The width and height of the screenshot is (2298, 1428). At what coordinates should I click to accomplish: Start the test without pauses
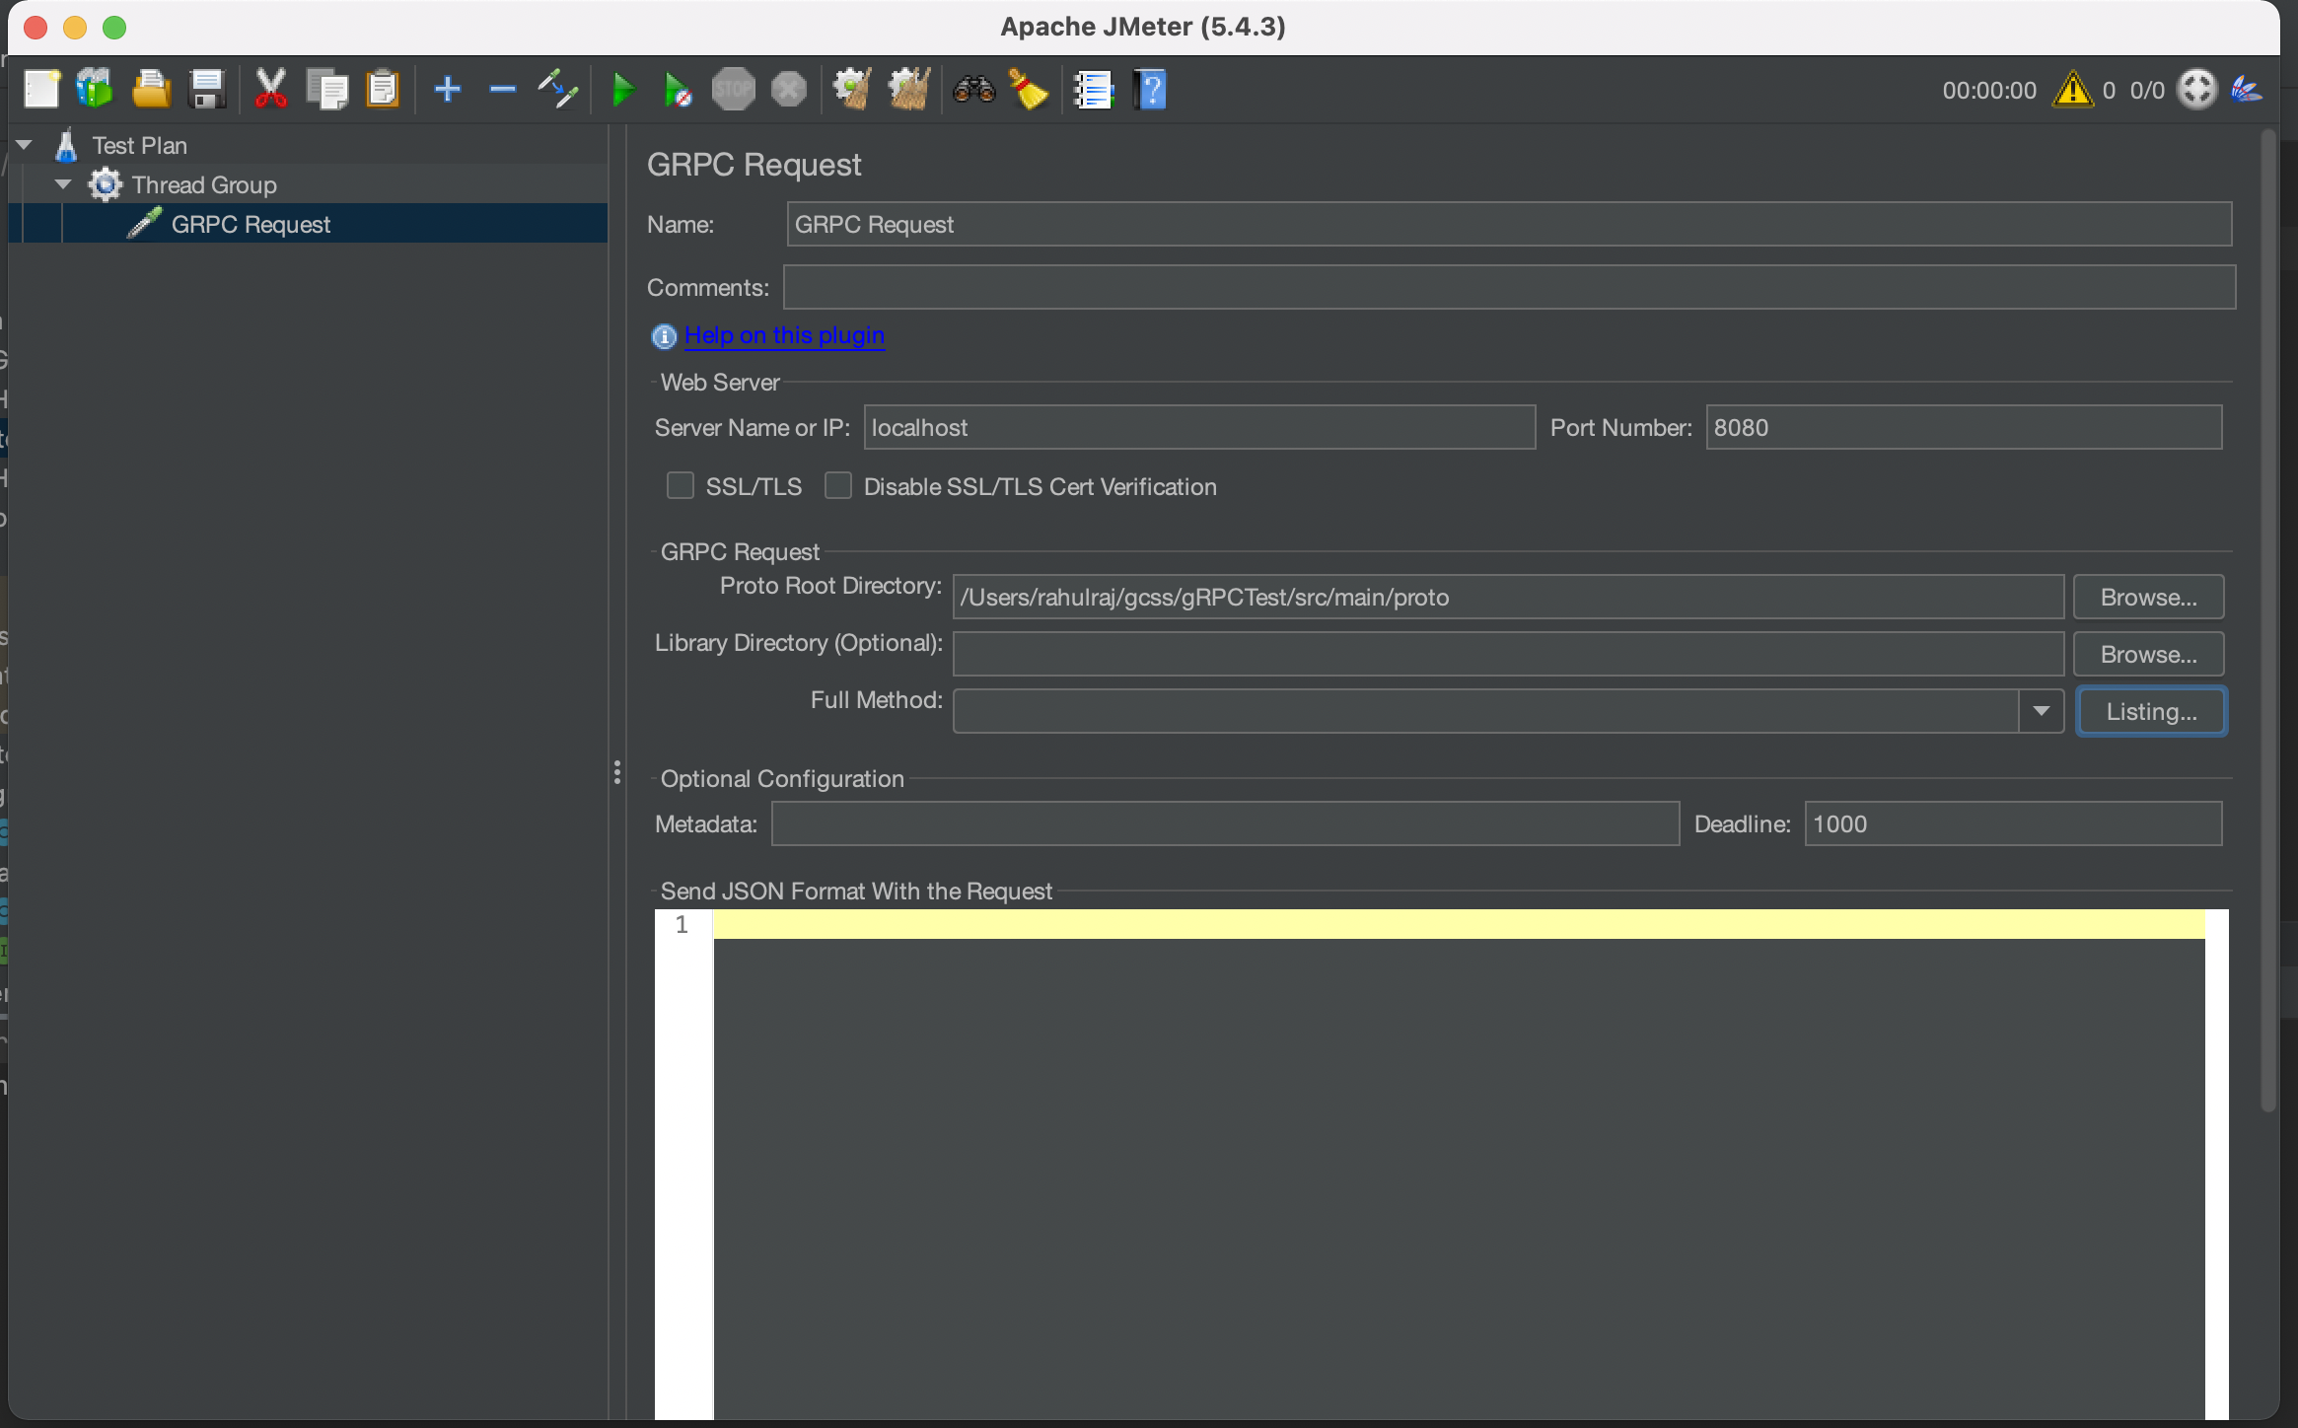click(678, 89)
